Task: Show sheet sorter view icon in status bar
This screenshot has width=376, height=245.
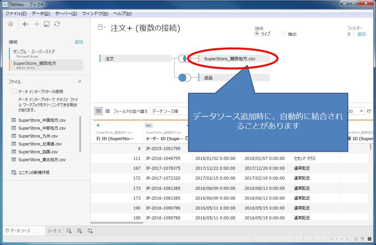Action: pyautogui.click(x=356, y=239)
